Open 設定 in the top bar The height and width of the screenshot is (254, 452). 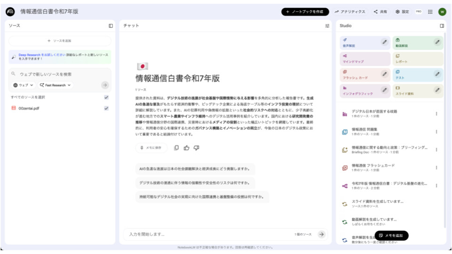(402, 12)
